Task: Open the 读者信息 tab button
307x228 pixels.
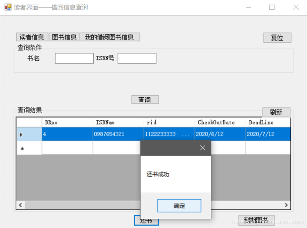Action: click(x=32, y=37)
